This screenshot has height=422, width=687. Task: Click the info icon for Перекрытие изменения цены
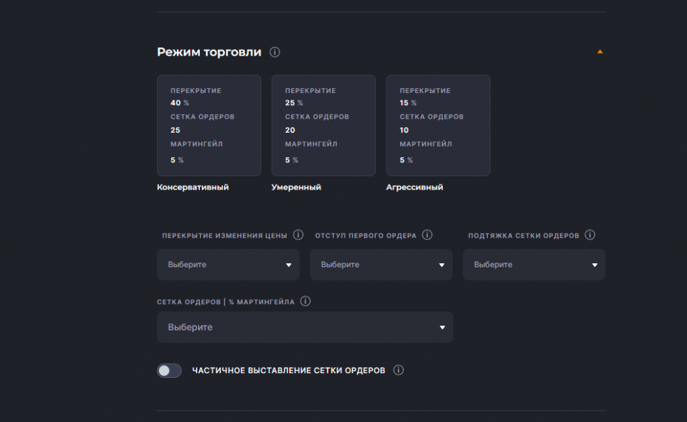tap(298, 235)
